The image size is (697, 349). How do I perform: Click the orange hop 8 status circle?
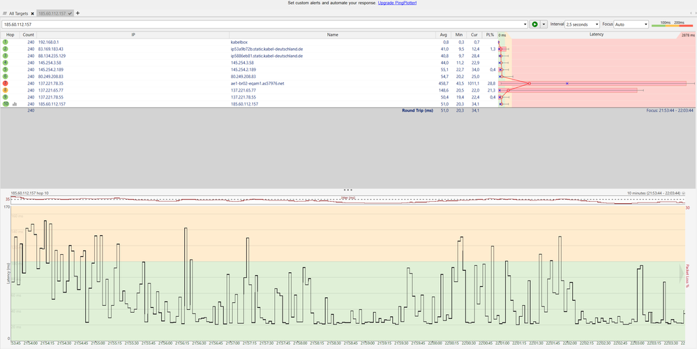click(6, 90)
